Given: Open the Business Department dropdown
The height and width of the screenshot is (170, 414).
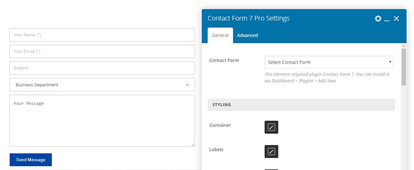Looking at the screenshot, I should 102,85.
